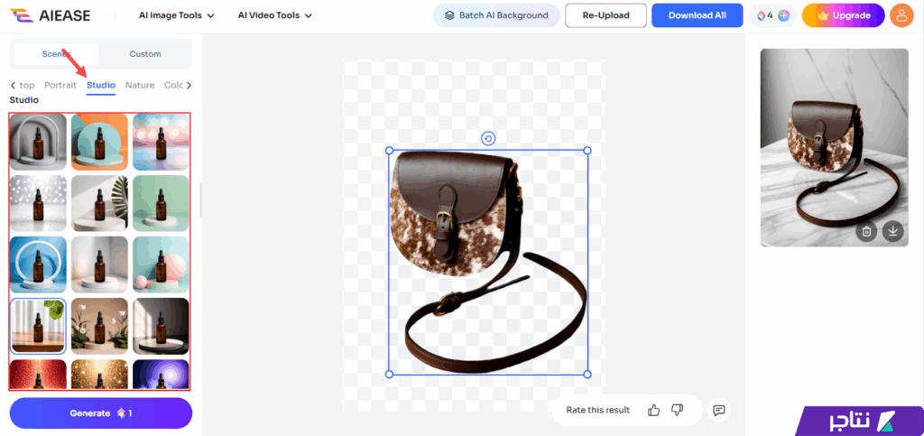This screenshot has width=924, height=436.
Task: Click the Download All button
Action: pyautogui.click(x=697, y=15)
